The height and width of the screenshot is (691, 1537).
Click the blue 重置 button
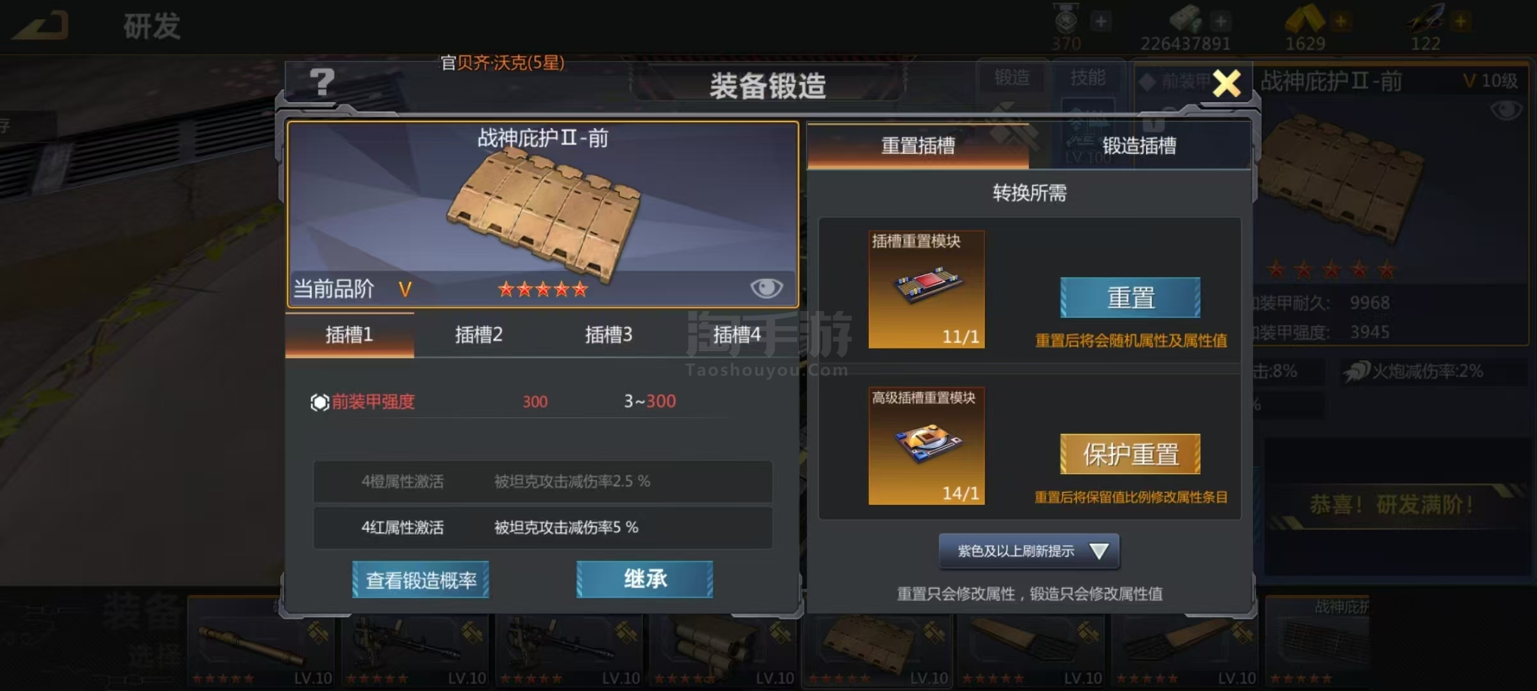click(x=1130, y=298)
